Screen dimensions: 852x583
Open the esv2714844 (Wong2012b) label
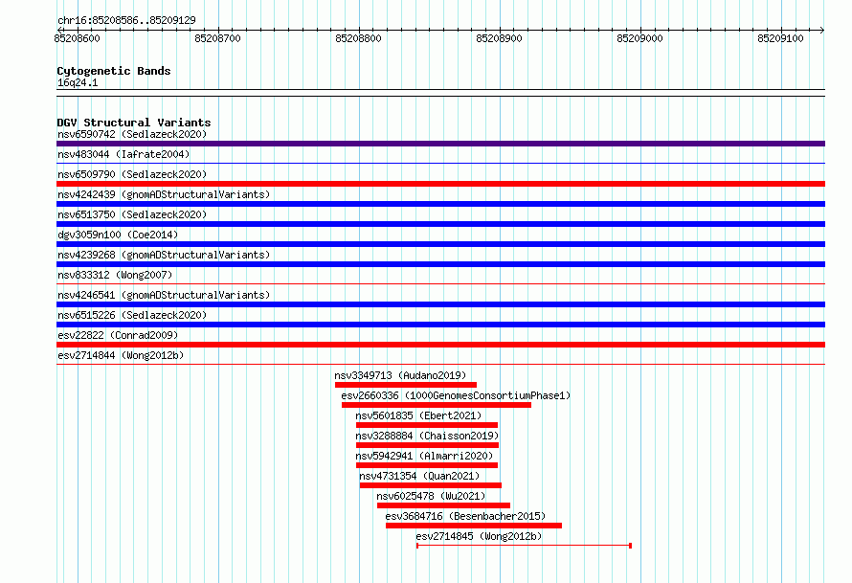(x=121, y=355)
